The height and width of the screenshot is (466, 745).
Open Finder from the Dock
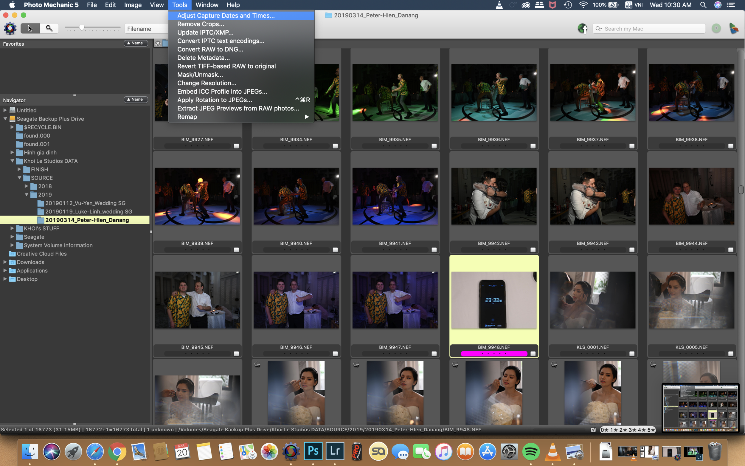pos(30,451)
